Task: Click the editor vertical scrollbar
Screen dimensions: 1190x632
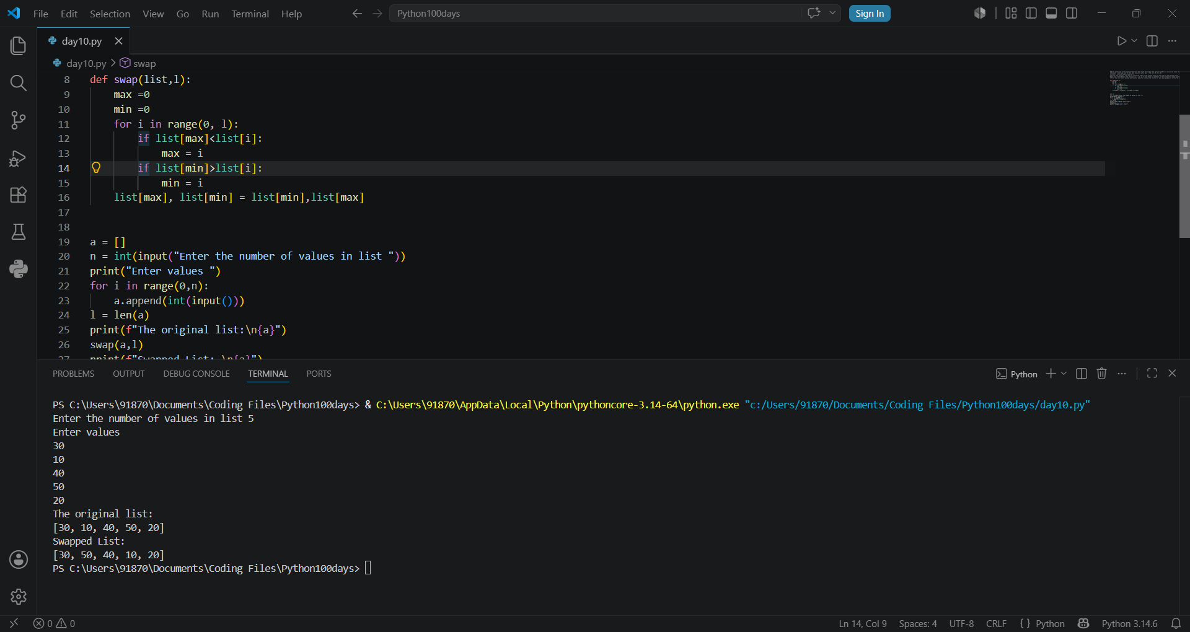Action: pos(1184,176)
